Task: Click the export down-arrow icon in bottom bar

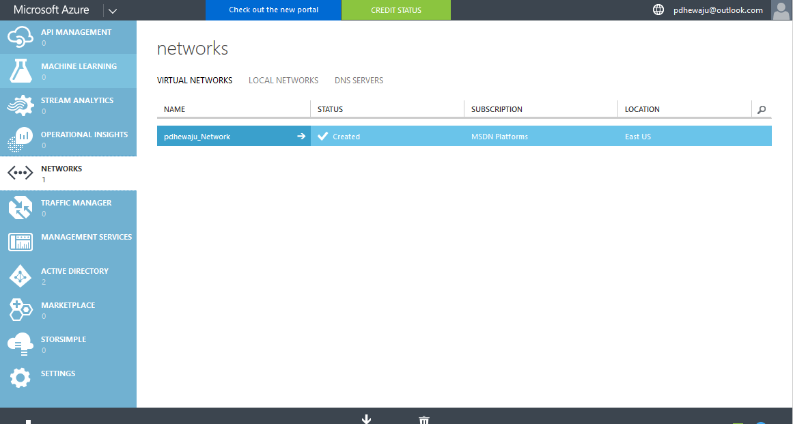Action: [367, 419]
